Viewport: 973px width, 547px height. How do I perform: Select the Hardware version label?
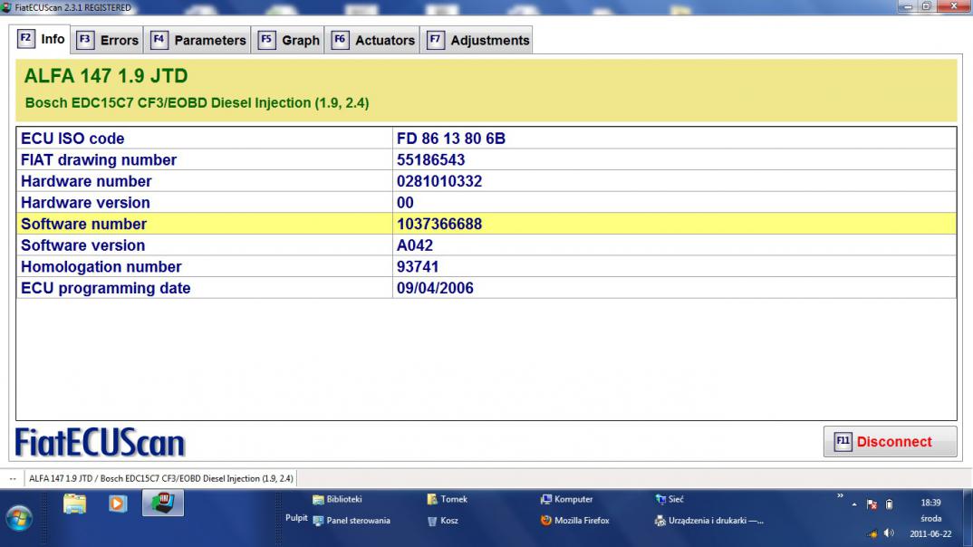click(x=86, y=203)
